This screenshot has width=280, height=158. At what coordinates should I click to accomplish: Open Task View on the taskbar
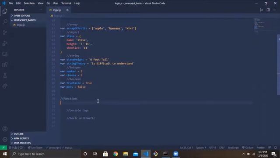[95, 154]
